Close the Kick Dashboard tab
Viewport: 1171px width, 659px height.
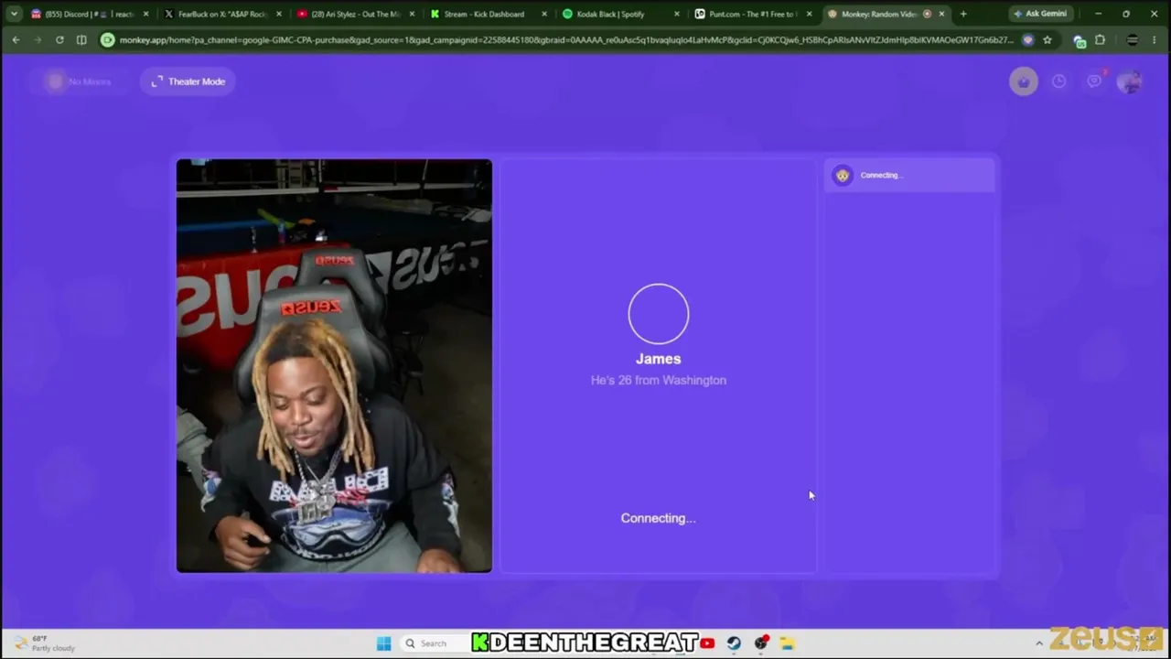coord(544,14)
